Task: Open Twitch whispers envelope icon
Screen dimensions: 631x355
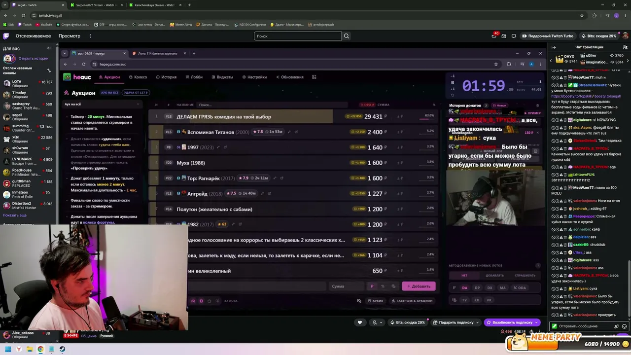Action: click(504, 36)
